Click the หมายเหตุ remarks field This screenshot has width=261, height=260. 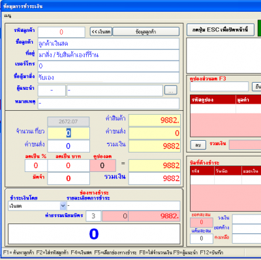click(x=108, y=103)
